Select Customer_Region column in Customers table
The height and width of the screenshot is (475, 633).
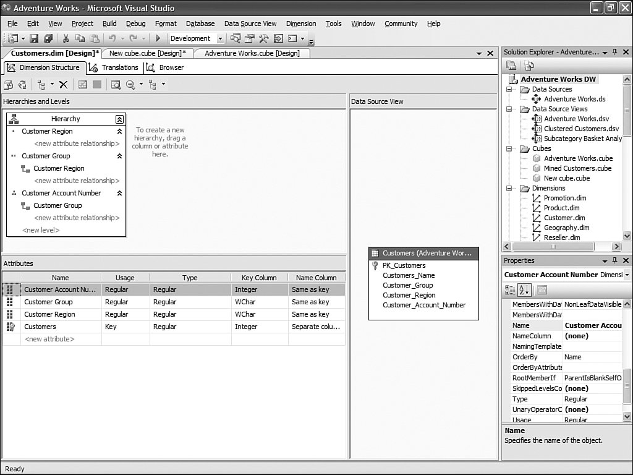click(x=409, y=295)
